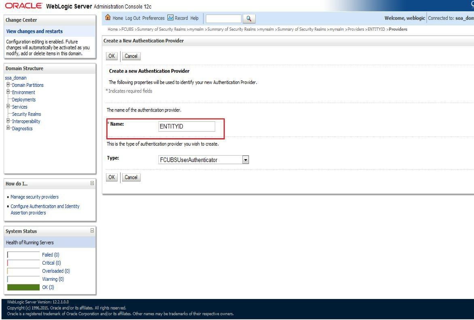Screen dimensions: 474x320
Task: Select Diagnostics in domain tree
Action: [x=22, y=128]
